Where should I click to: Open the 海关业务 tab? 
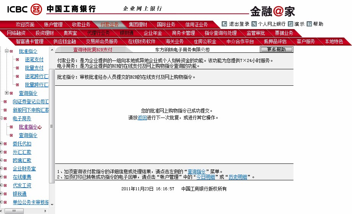[x=174, y=41]
